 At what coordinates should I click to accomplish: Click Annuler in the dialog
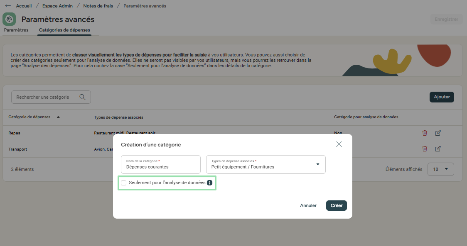pyautogui.click(x=308, y=205)
